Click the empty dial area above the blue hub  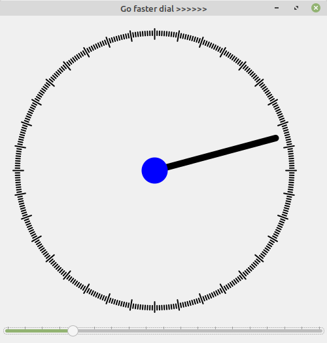(154, 98)
